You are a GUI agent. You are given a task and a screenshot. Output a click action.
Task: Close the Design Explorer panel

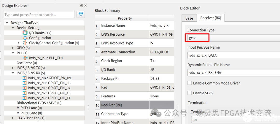click(85, 5)
